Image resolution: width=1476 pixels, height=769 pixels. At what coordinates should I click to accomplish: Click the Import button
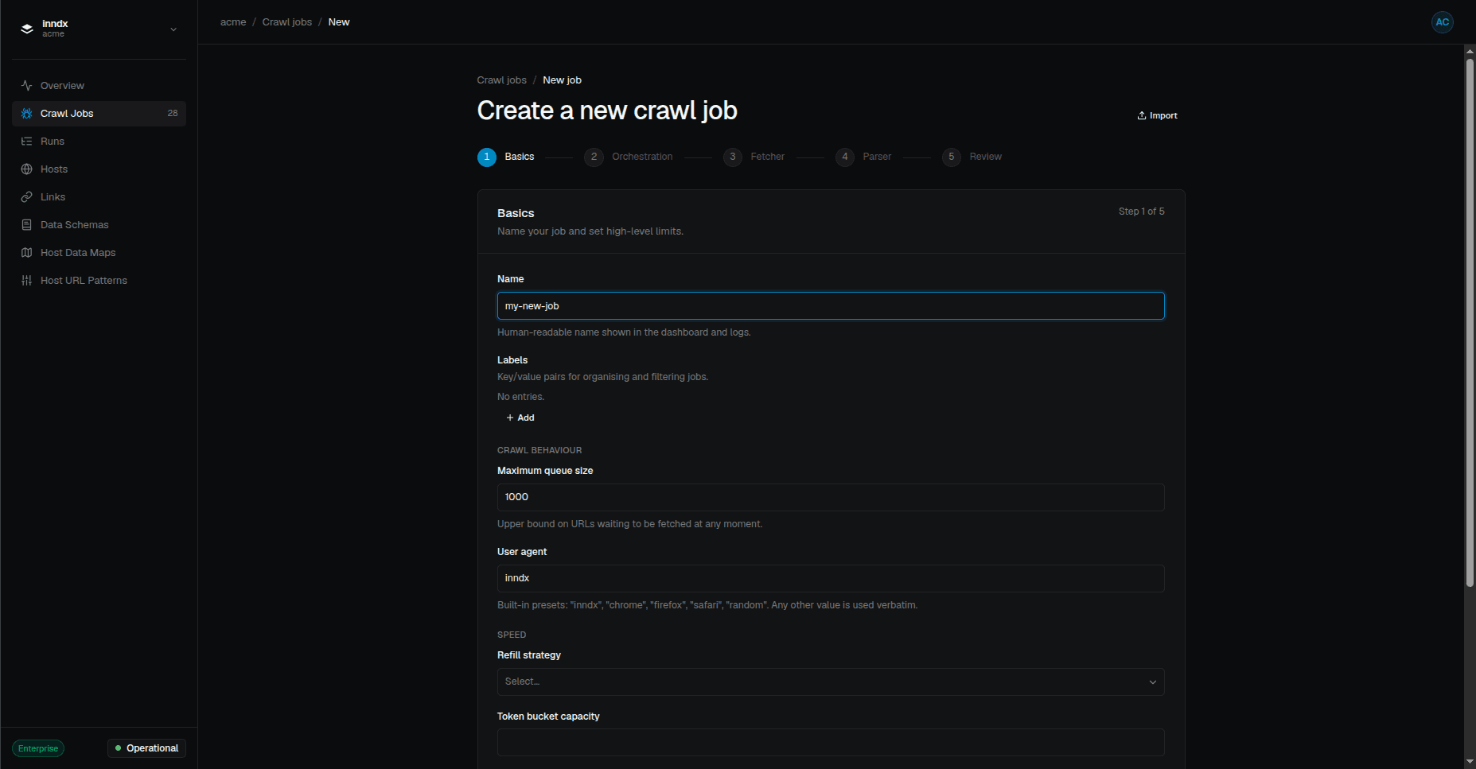pyautogui.click(x=1157, y=116)
